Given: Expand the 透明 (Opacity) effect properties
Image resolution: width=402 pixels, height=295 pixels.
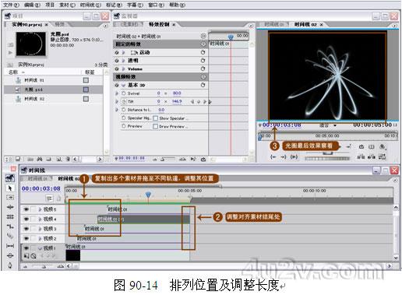Looking at the screenshot, I should click(124, 61).
